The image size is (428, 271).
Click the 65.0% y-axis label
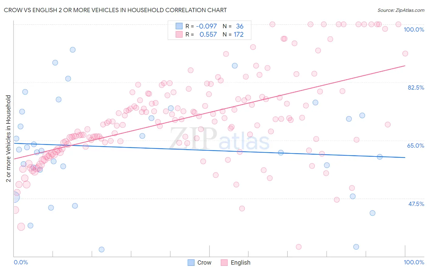416,146
